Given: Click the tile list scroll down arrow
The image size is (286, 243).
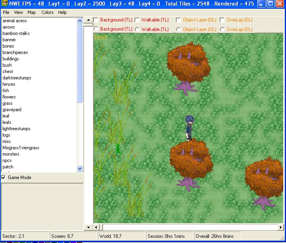Looking at the screenshot, I should (80, 168).
